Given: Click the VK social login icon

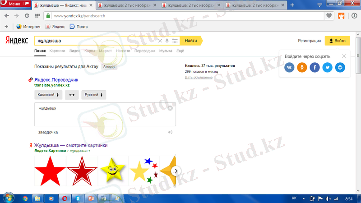Looking at the screenshot, I should click(290, 67).
